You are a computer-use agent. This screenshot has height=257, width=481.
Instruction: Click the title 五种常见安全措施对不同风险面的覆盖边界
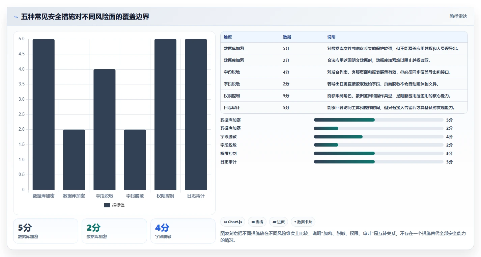tap(85, 17)
